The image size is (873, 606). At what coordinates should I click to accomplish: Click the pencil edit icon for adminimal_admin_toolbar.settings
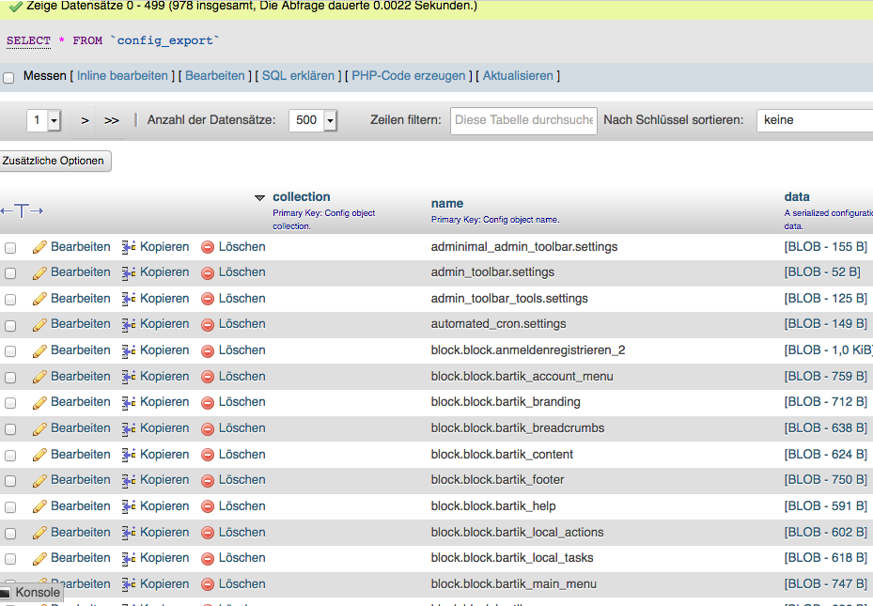pyautogui.click(x=39, y=247)
